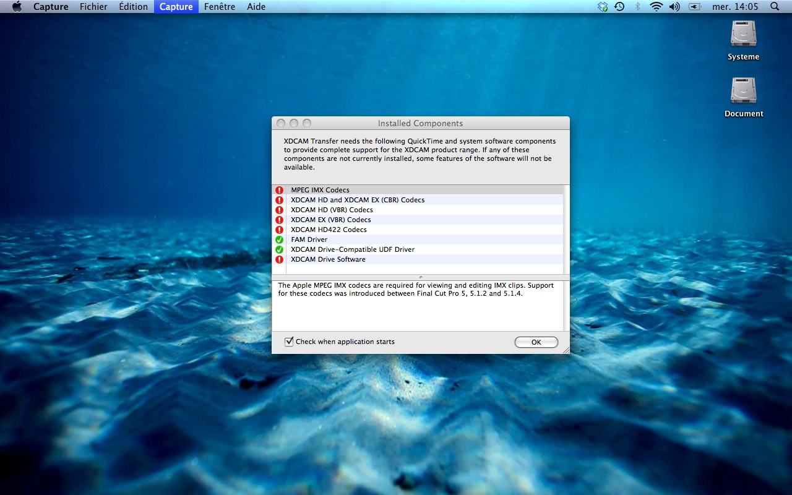Image resolution: width=792 pixels, height=495 pixels.
Task: Click the red alert icon beside MPEG IMX Codecs
Action: point(279,190)
